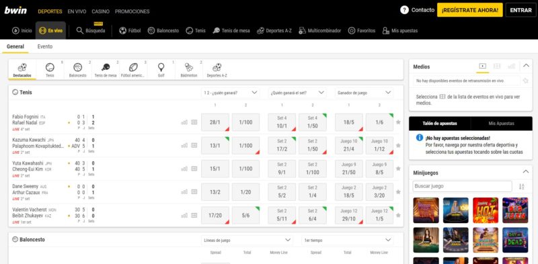Open 'Líneas de juego' basketball dropdown
This screenshot has height=264, width=538.
pos(247,240)
